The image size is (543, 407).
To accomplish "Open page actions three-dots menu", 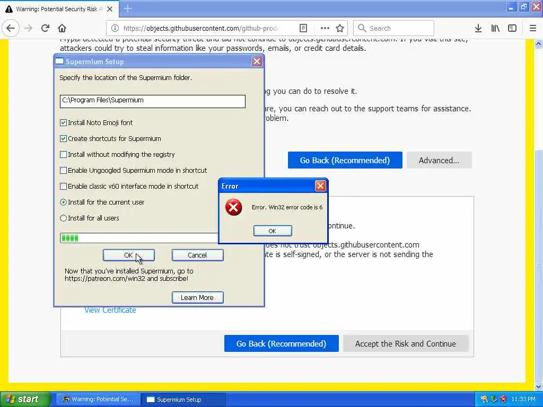I will point(325,29).
